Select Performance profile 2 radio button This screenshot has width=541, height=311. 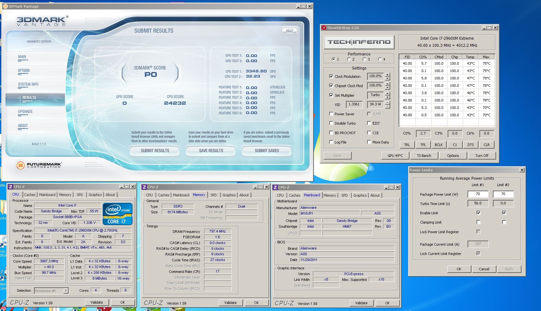[x=349, y=59]
